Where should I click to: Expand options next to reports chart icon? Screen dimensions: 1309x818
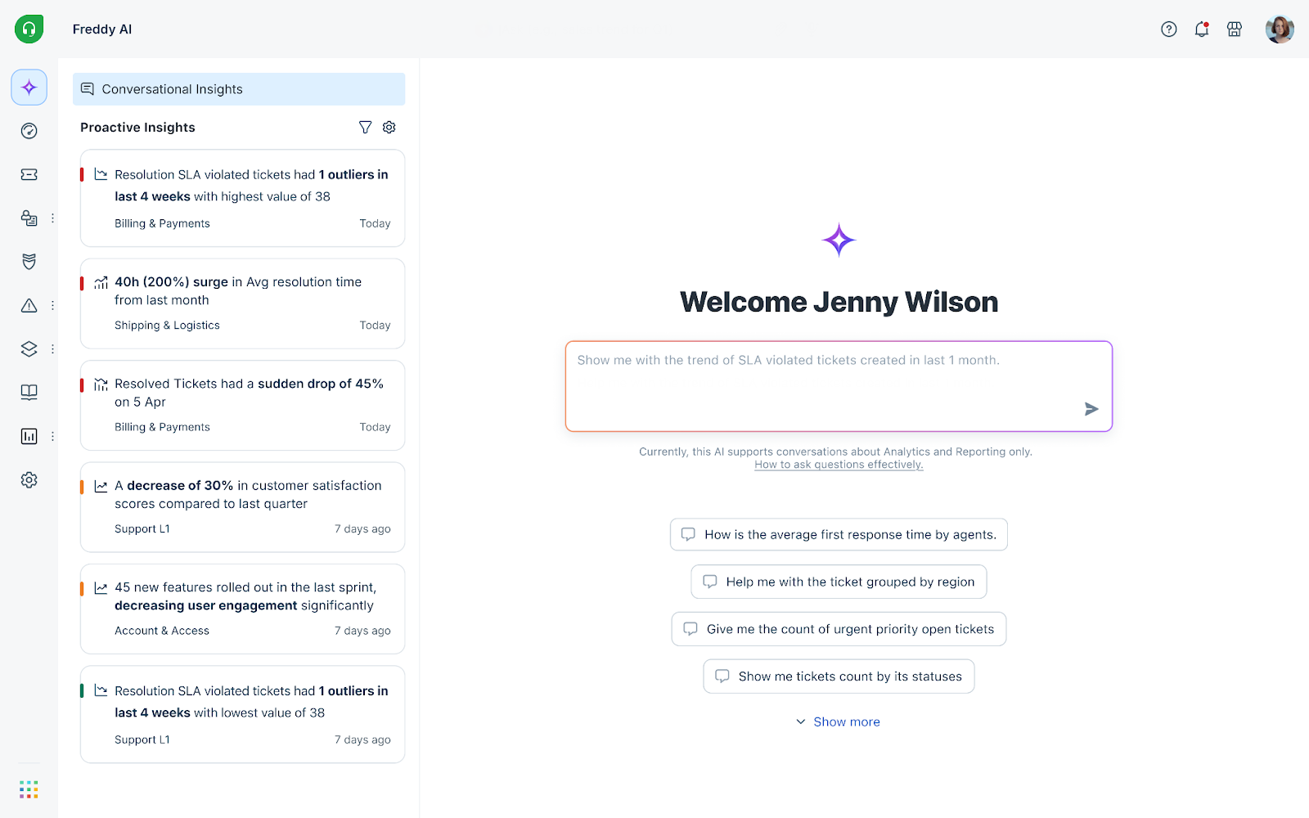point(52,437)
